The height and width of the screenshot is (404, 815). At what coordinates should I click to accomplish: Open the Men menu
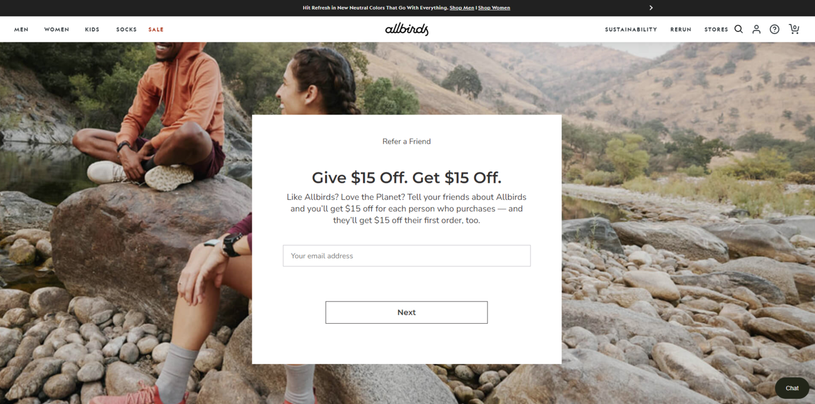pos(21,29)
